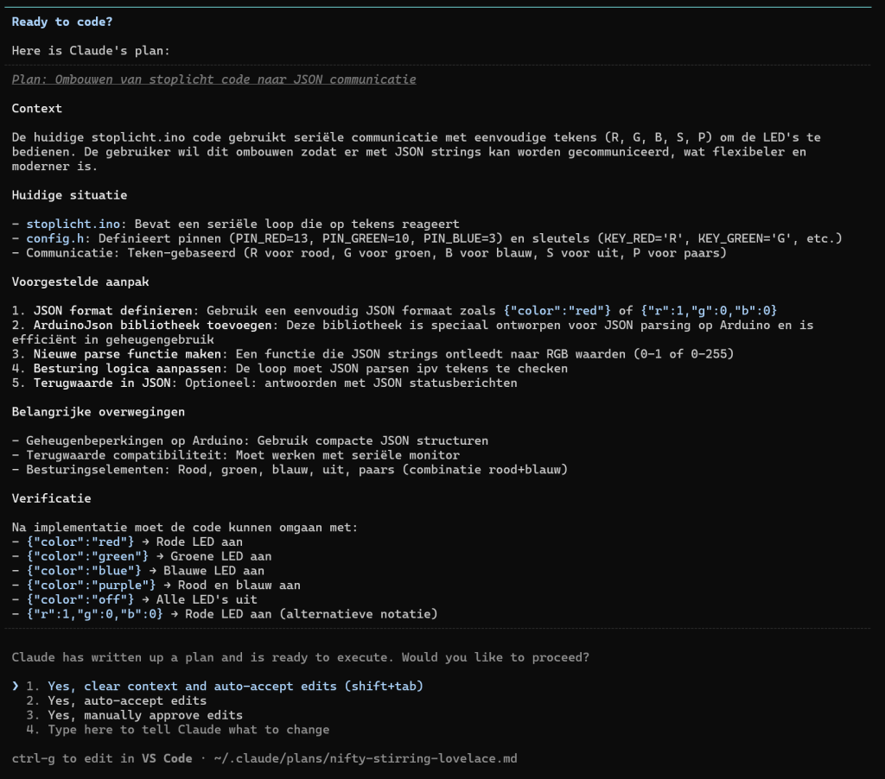Screen dimensions: 885x779
Task: Click "Type here to tell Claude what to change"
Action: point(188,730)
